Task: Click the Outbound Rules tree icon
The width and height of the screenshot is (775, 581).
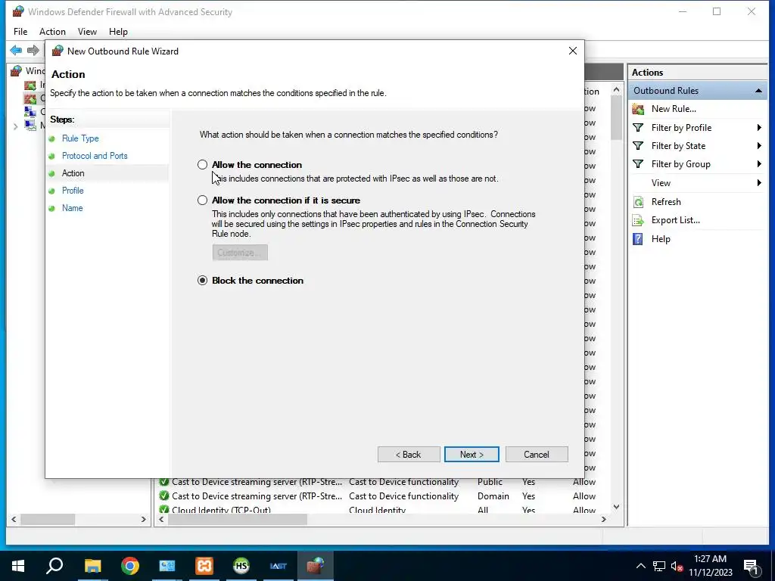Action: click(30, 98)
